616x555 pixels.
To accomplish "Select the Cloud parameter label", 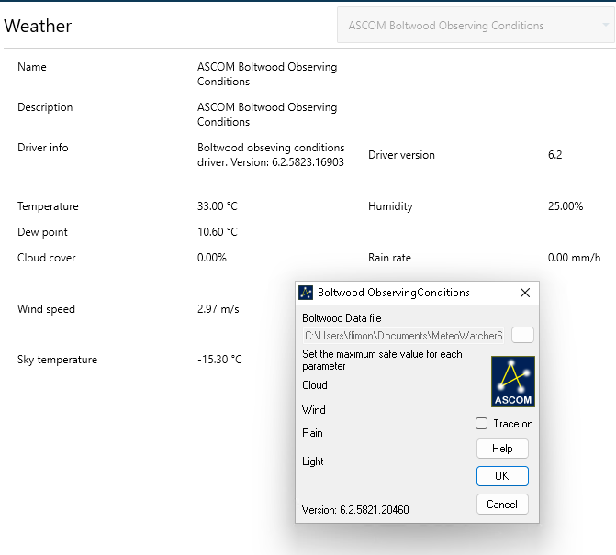I will [x=315, y=385].
